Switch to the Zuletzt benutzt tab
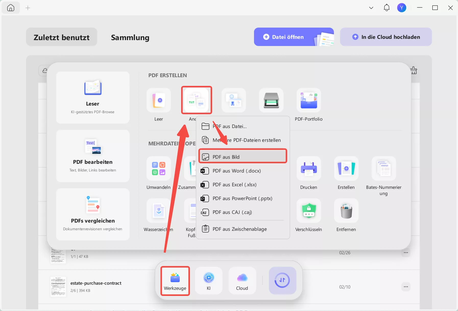This screenshot has height=311, width=458. 62,37
